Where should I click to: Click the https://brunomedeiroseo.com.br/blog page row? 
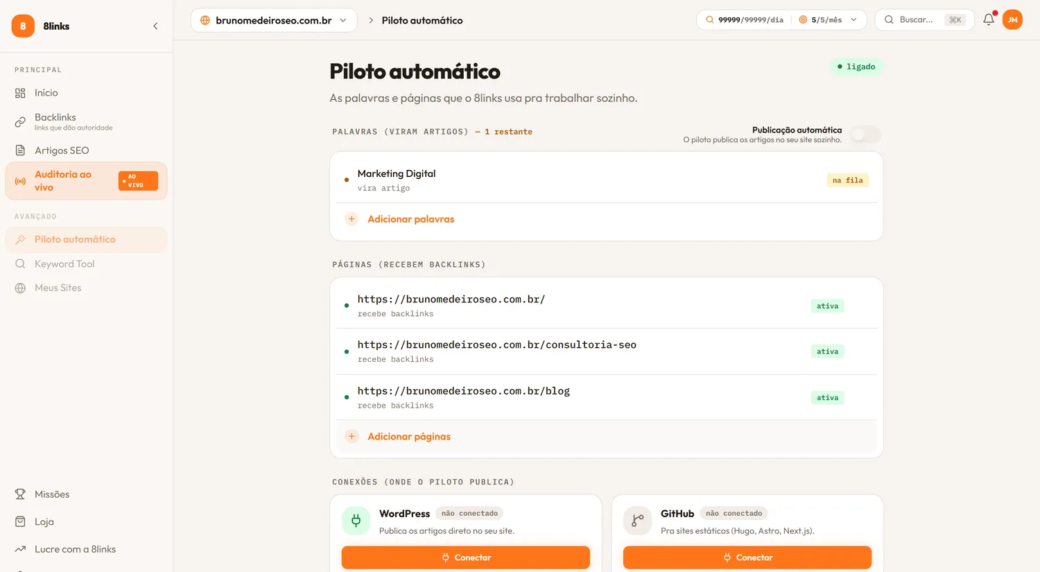coord(607,397)
